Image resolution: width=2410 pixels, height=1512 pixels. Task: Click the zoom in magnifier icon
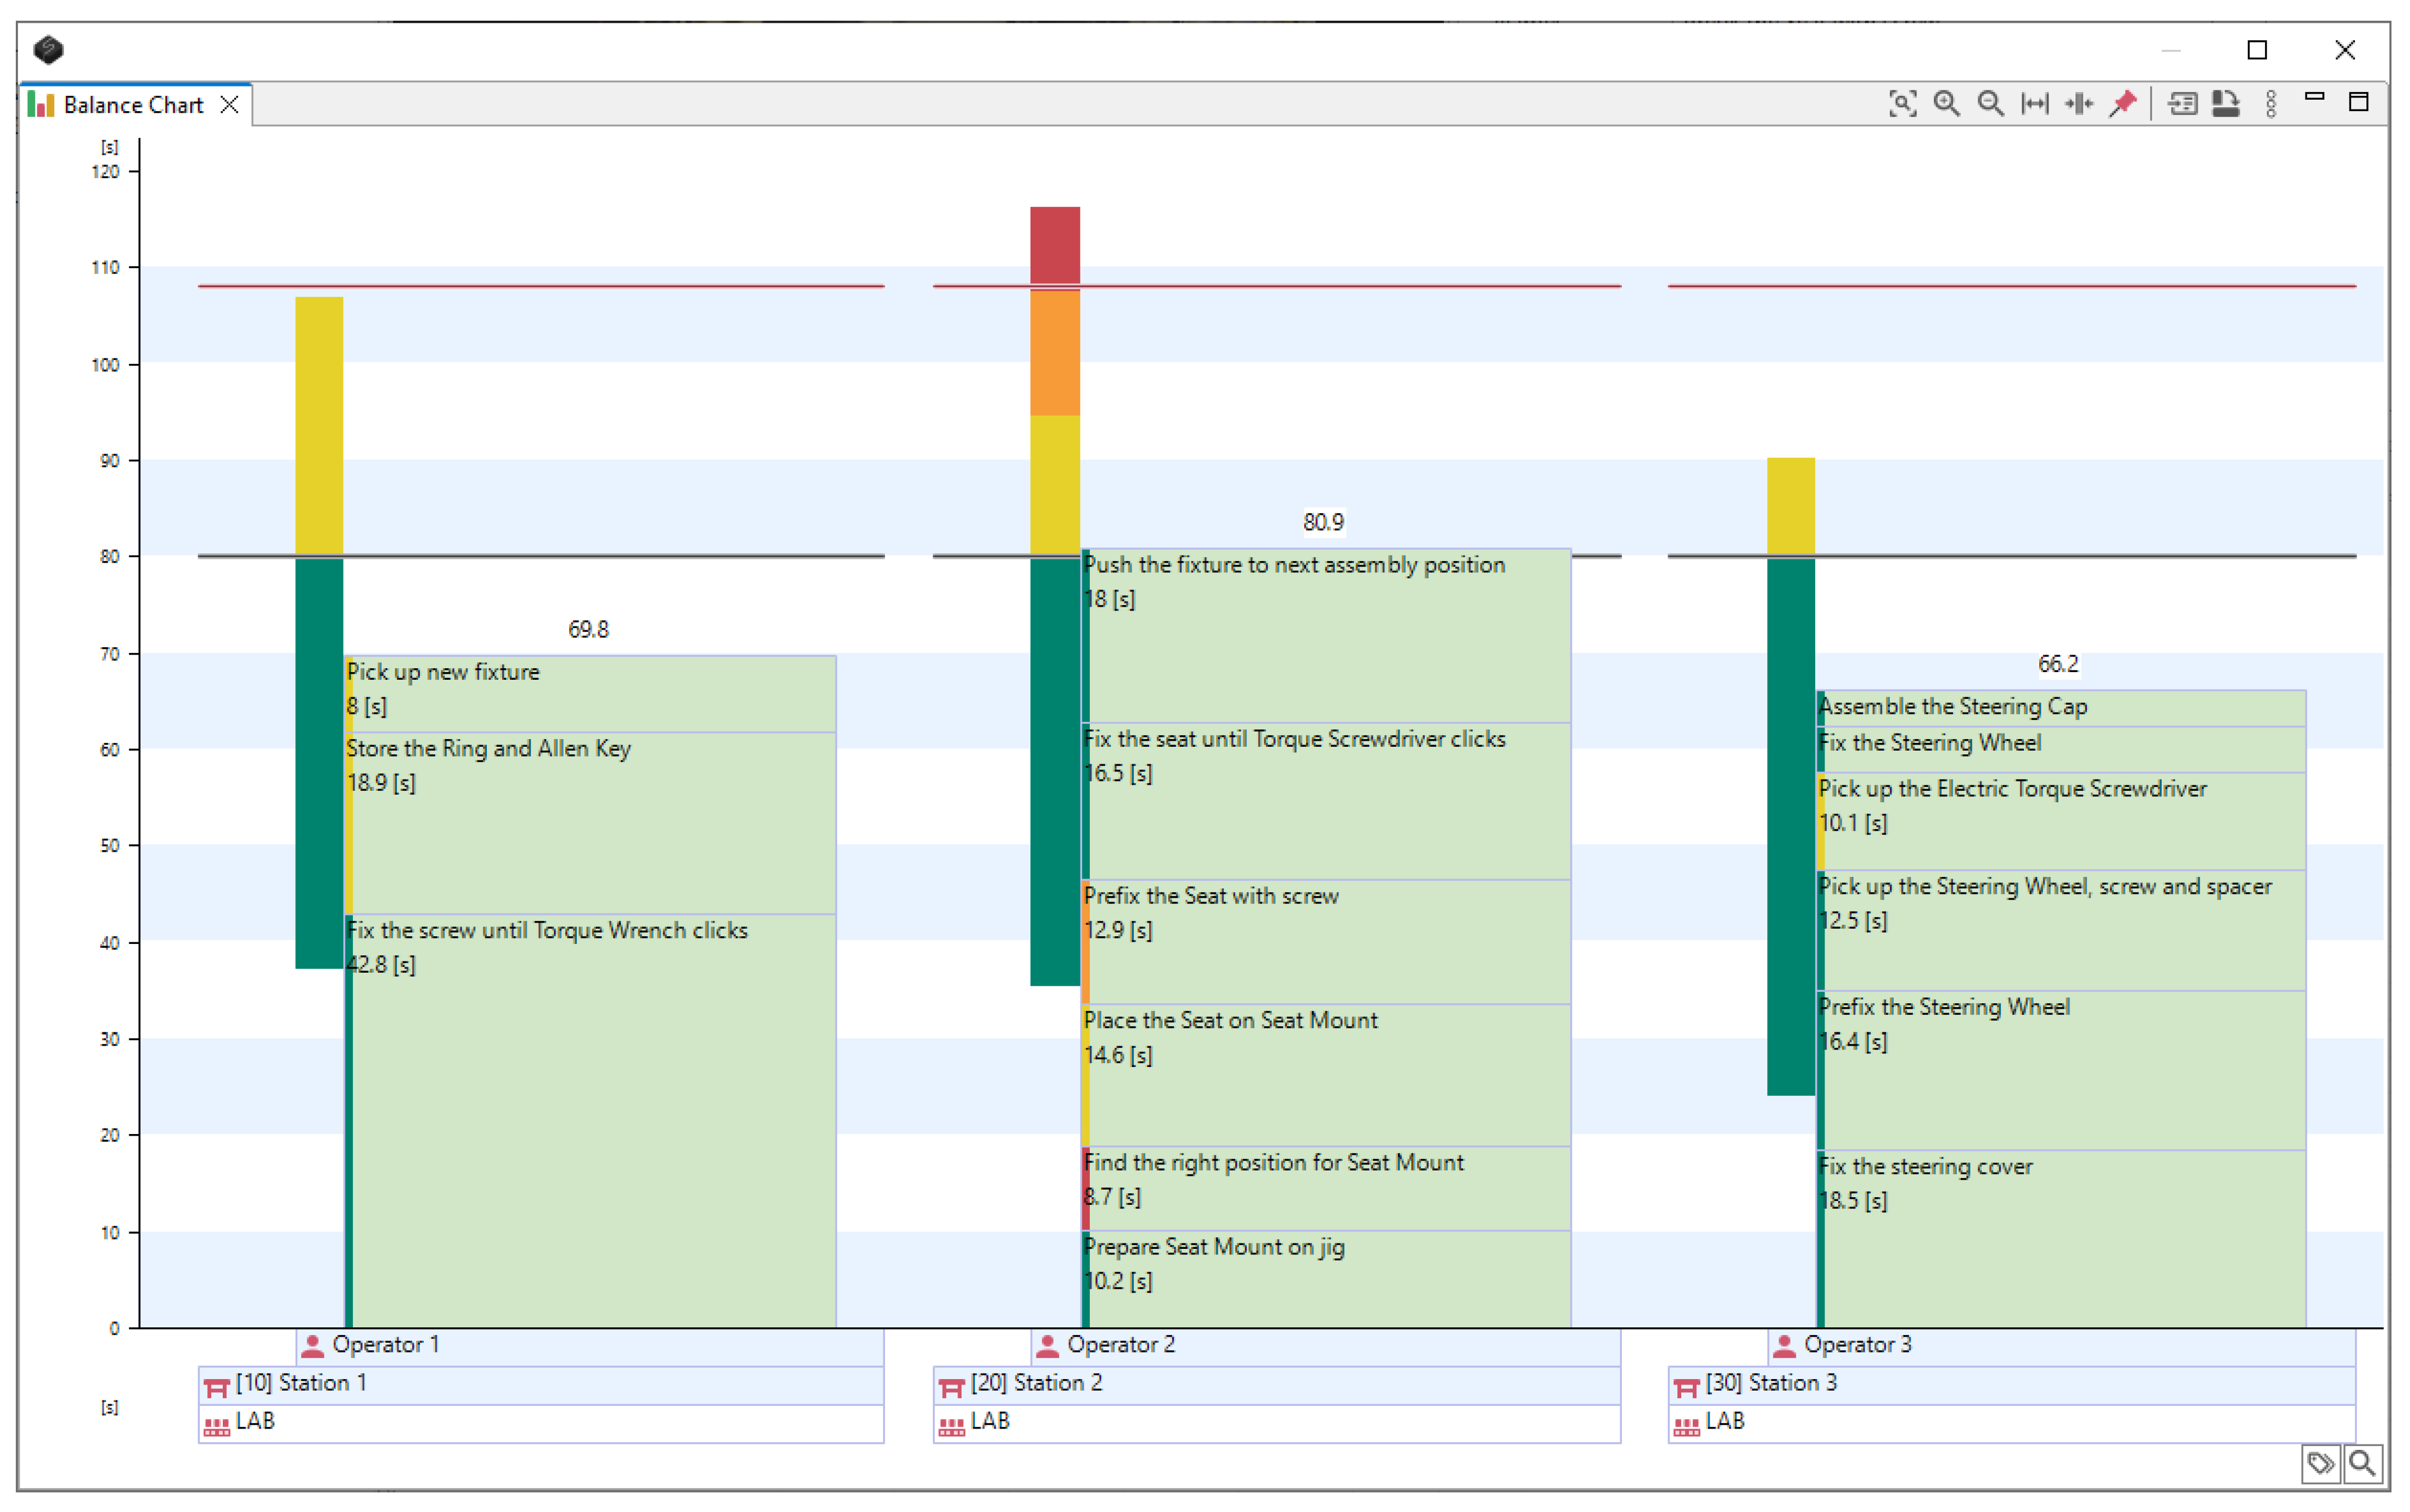click(x=1946, y=103)
